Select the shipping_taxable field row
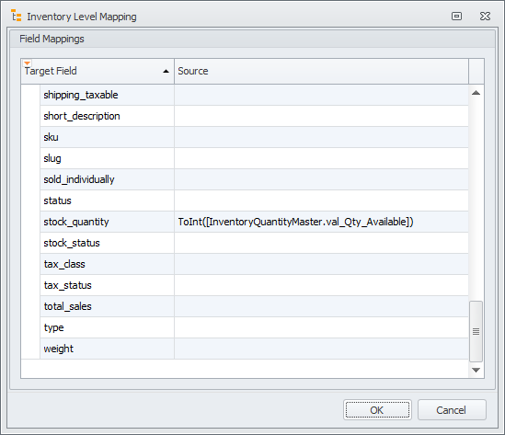Image resolution: width=505 pixels, height=435 pixels. point(107,95)
